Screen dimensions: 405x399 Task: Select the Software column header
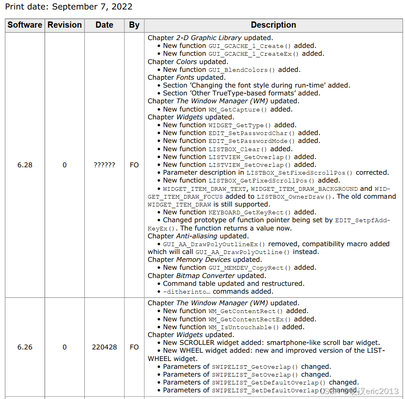click(x=25, y=25)
